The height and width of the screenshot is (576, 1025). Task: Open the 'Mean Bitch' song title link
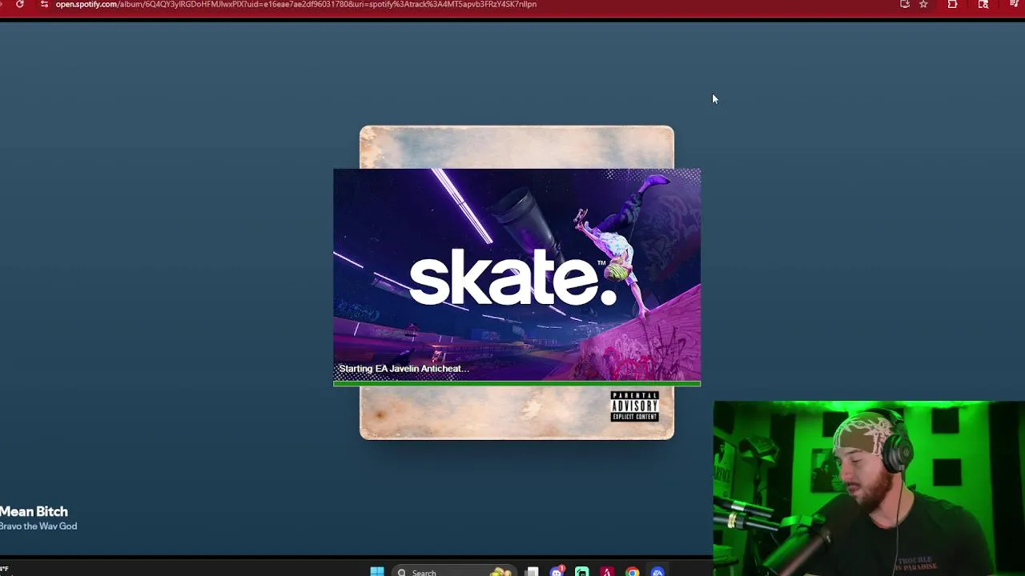point(34,511)
